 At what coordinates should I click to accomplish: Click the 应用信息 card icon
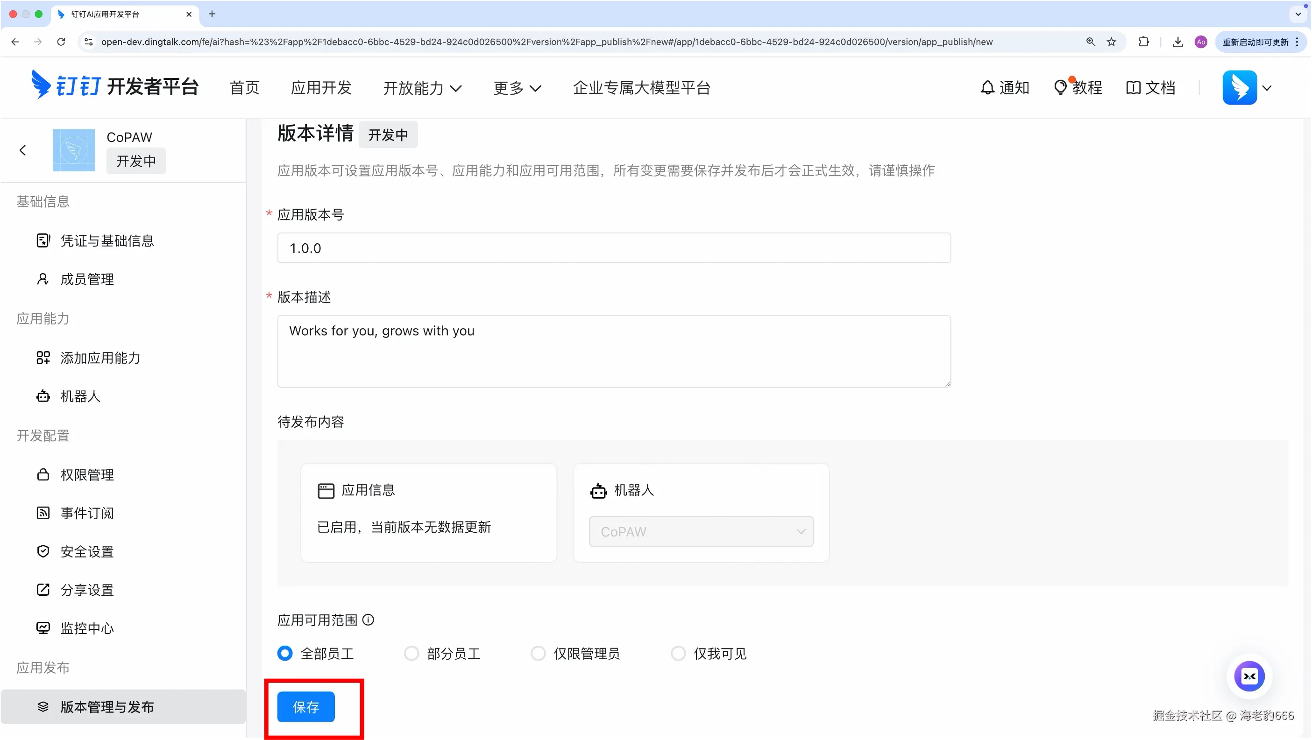tap(326, 491)
